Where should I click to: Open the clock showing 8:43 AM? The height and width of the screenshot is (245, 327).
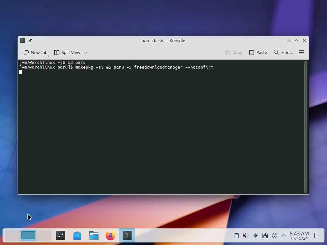[x=299, y=236]
